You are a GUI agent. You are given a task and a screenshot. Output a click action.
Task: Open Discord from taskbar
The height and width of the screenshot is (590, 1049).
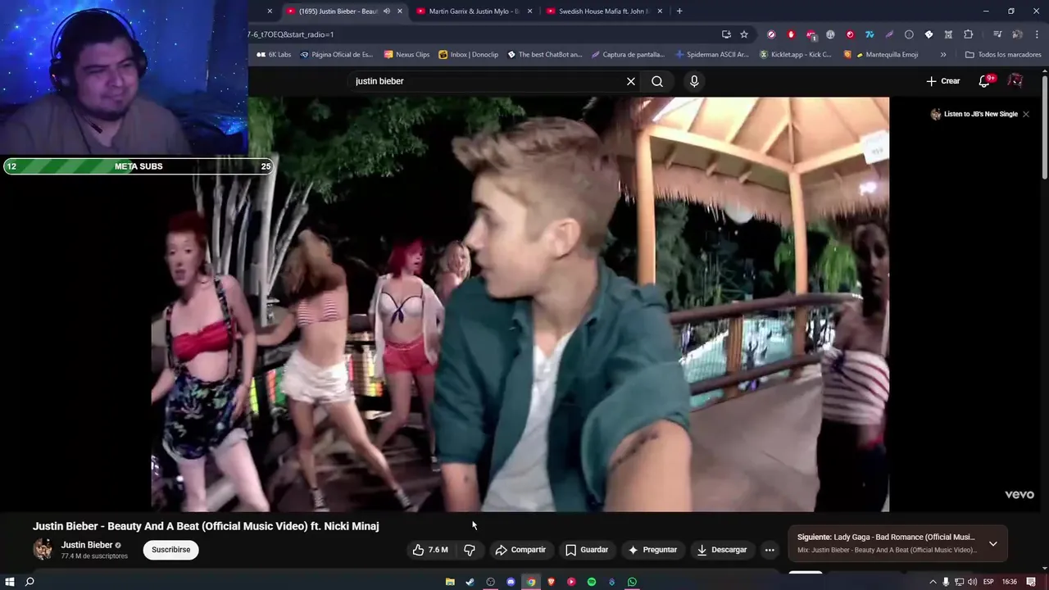511,582
